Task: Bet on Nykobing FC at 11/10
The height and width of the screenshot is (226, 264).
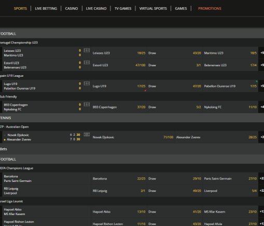Action: 230,107
